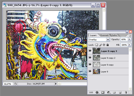The image size is (134, 96).
Task: Add a layer mask
Action: point(103,93)
